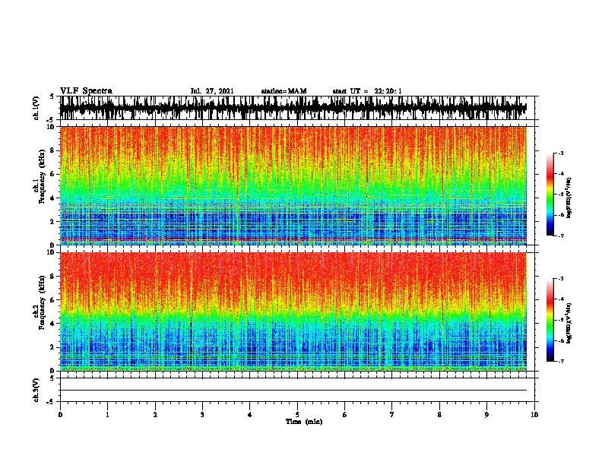Viewport: 602px width, 465px height.
Task: Click tick label 5 on the time axis
Action: click(297, 415)
